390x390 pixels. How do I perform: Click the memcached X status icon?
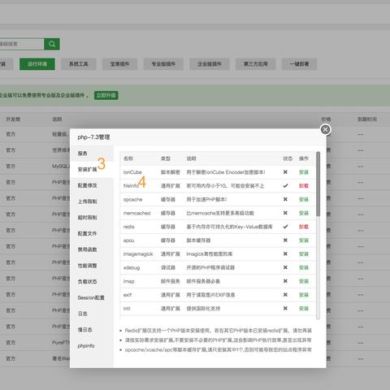[285, 213]
